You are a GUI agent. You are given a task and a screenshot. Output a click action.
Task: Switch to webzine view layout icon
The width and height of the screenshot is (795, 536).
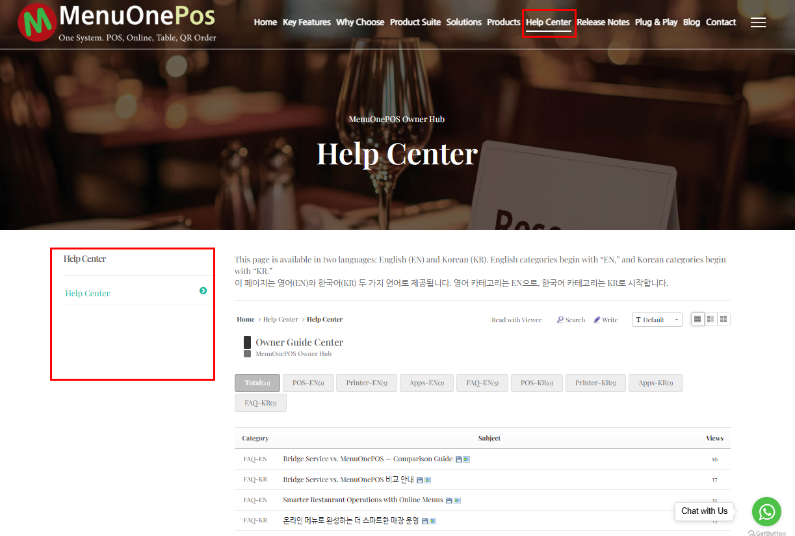[710, 319]
